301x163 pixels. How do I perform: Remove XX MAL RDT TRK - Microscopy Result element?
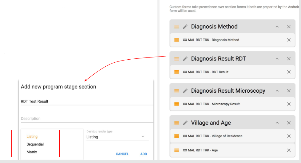click(289, 104)
